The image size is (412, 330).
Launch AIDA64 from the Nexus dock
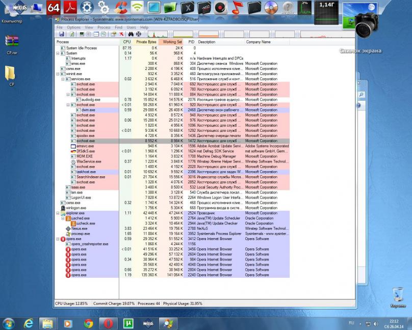click(54, 8)
